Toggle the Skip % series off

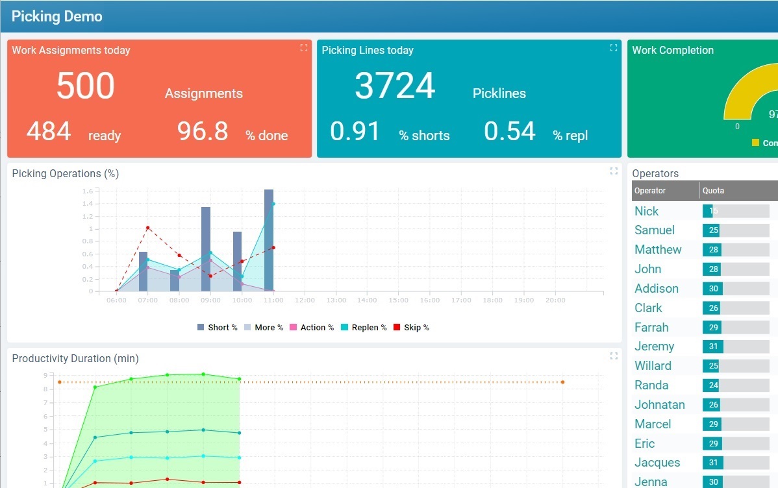[413, 327]
